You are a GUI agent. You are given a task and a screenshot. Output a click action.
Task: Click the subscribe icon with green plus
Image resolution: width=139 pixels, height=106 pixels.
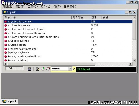click(43, 69)
